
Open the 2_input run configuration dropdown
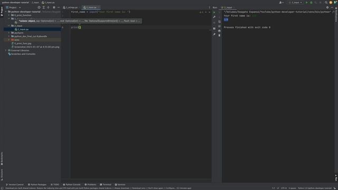point(296,3)
